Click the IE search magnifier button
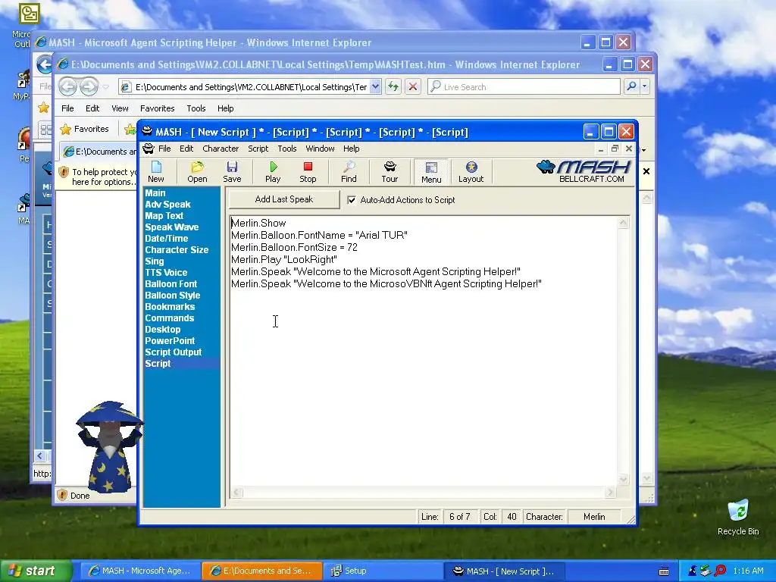This screenshot has height=582, width=776. click(631, 86)
